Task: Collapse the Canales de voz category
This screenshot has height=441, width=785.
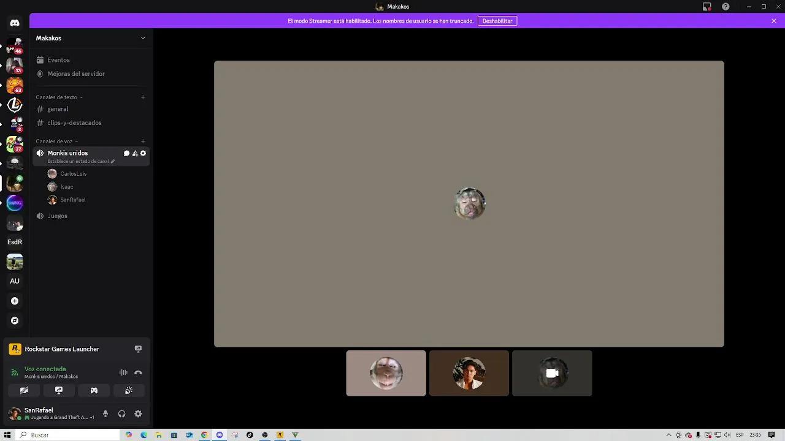Action: [x=56, y=141]
